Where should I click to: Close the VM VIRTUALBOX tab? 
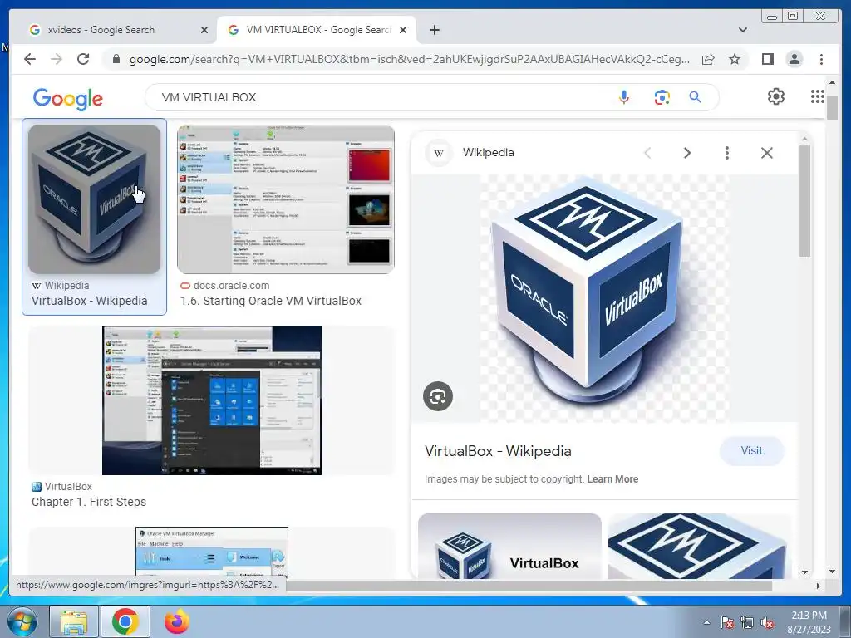point(403,30)
